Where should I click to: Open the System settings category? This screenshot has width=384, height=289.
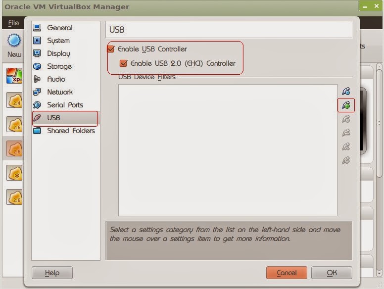click(66, 41)
